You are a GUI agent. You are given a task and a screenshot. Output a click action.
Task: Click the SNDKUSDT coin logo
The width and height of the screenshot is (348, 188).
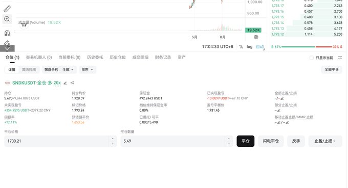8,83
